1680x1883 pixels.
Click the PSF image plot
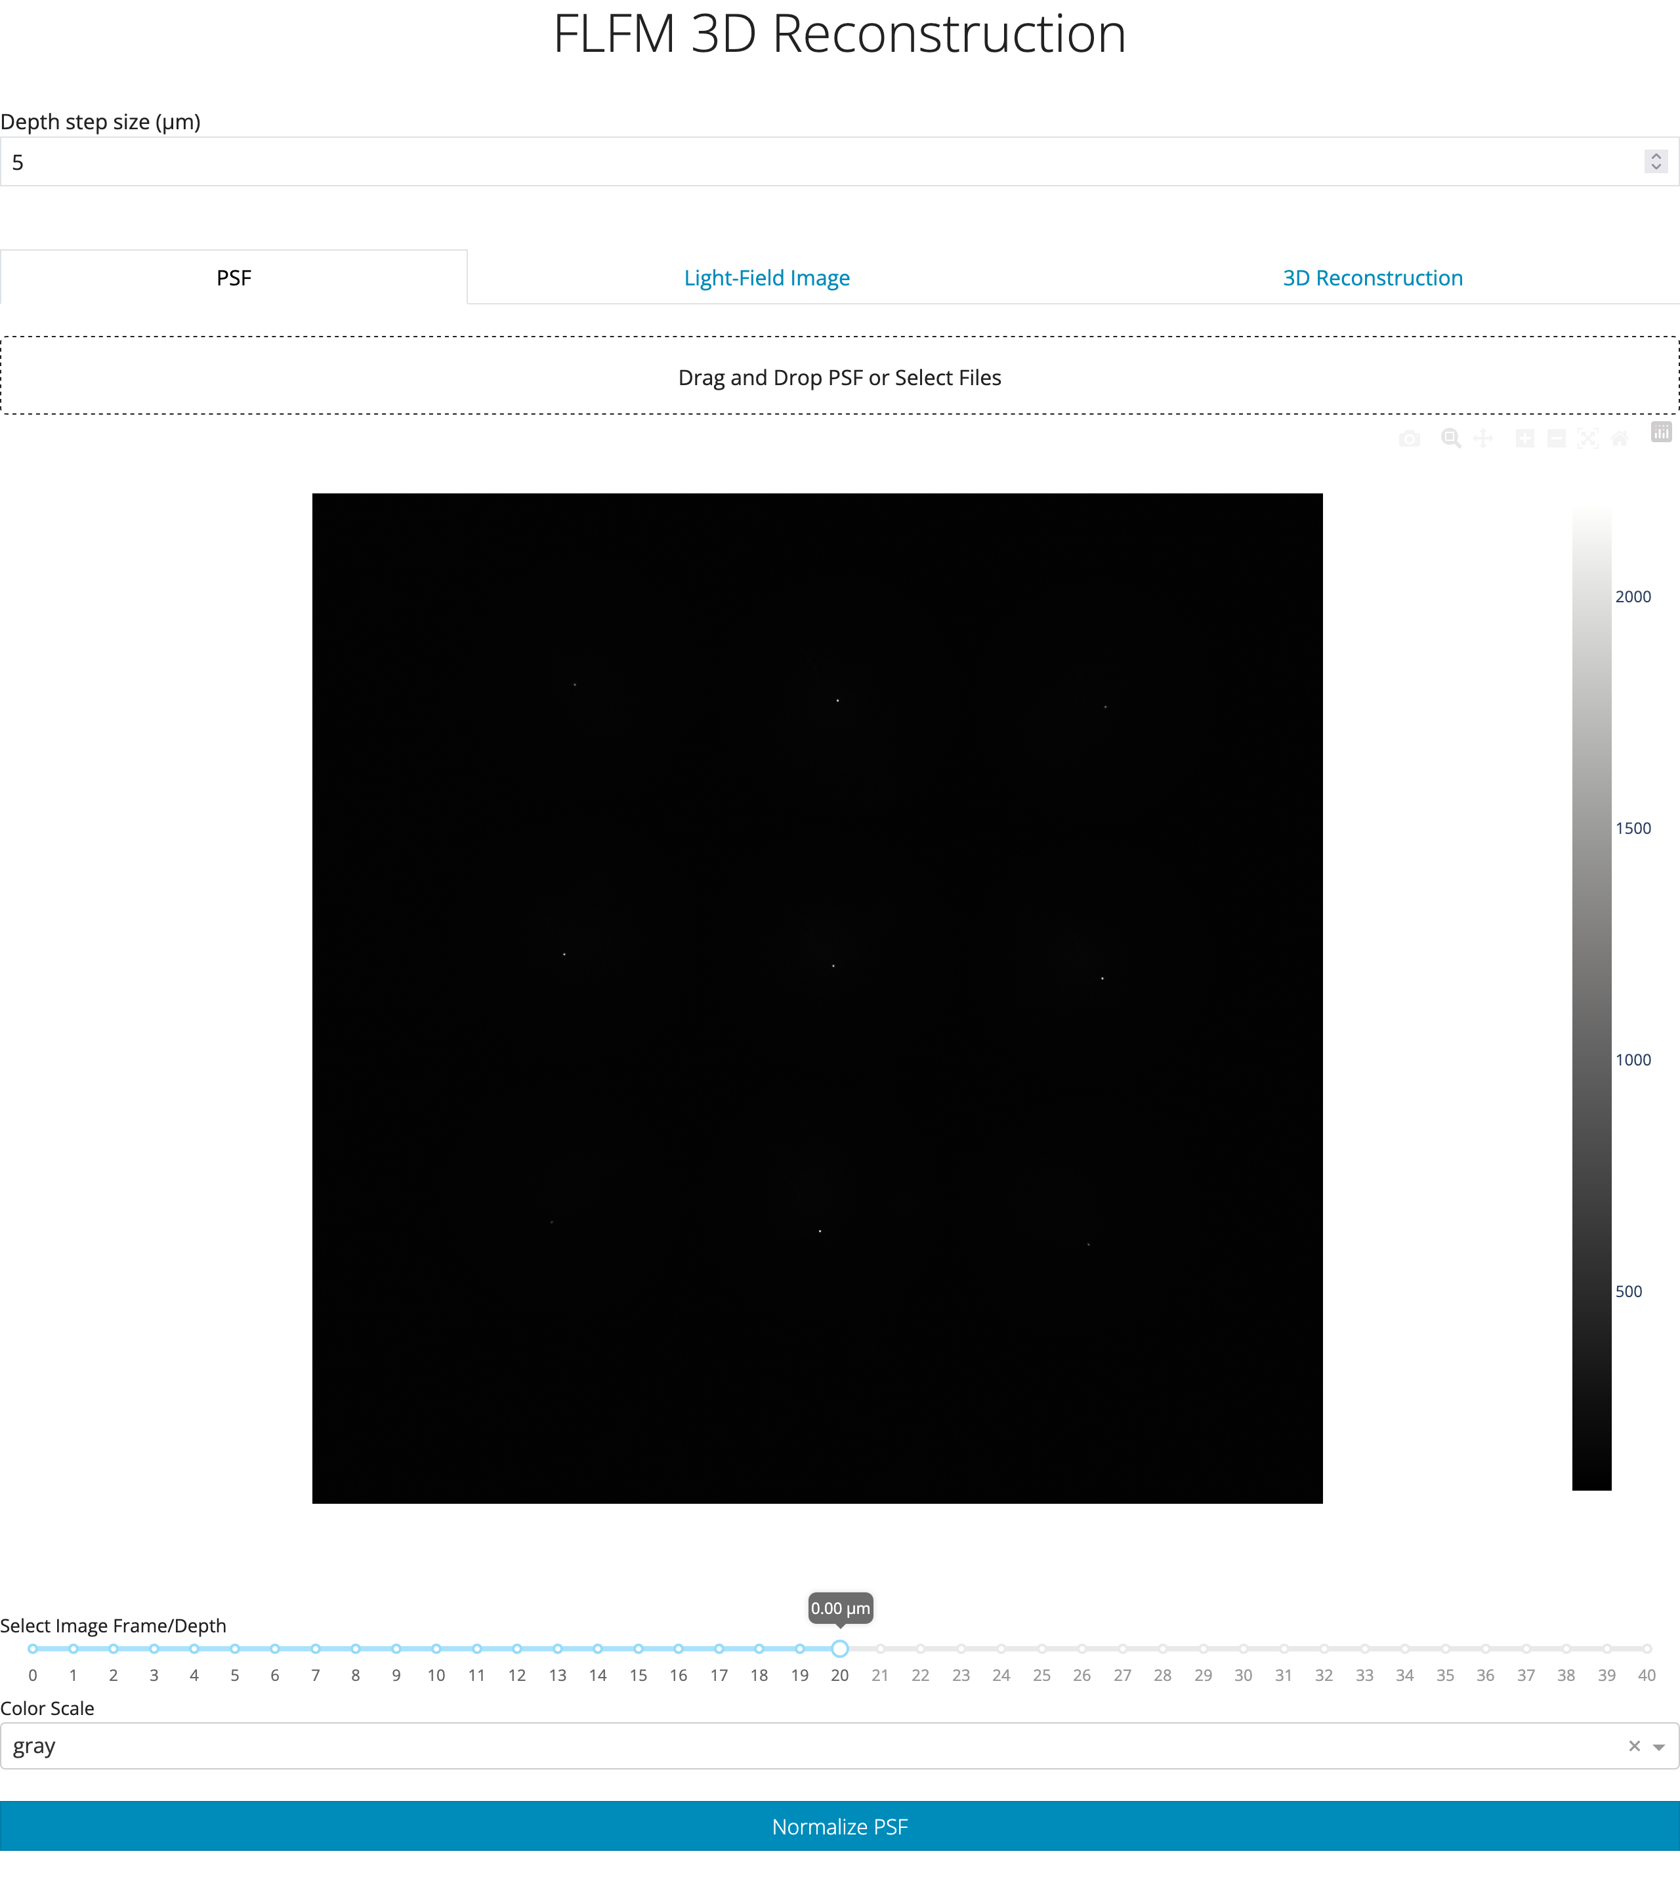tap(817, 998)
